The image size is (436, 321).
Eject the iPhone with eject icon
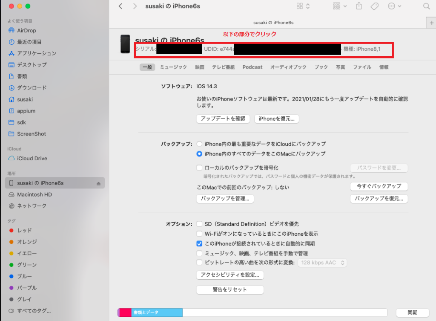[98, 183]
